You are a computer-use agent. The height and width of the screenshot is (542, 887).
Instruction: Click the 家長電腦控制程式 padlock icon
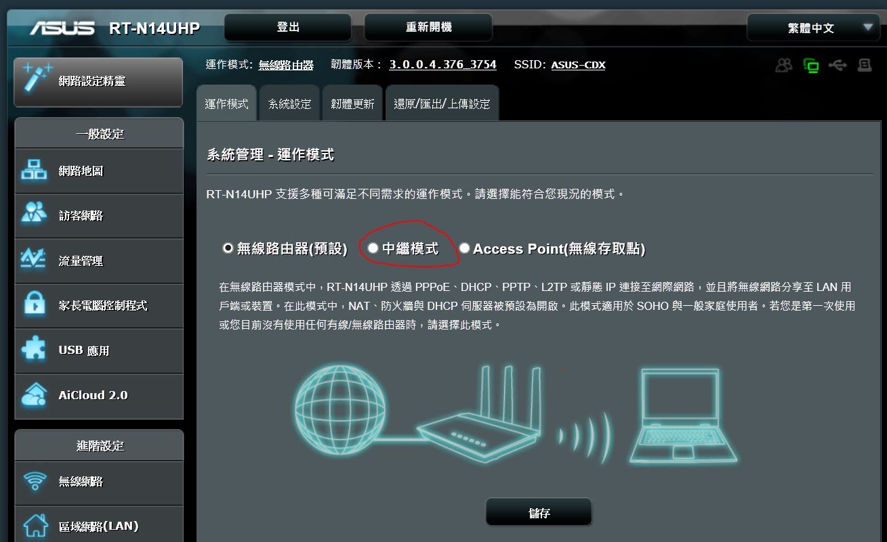pyautogui.click(x=35, y=304)
